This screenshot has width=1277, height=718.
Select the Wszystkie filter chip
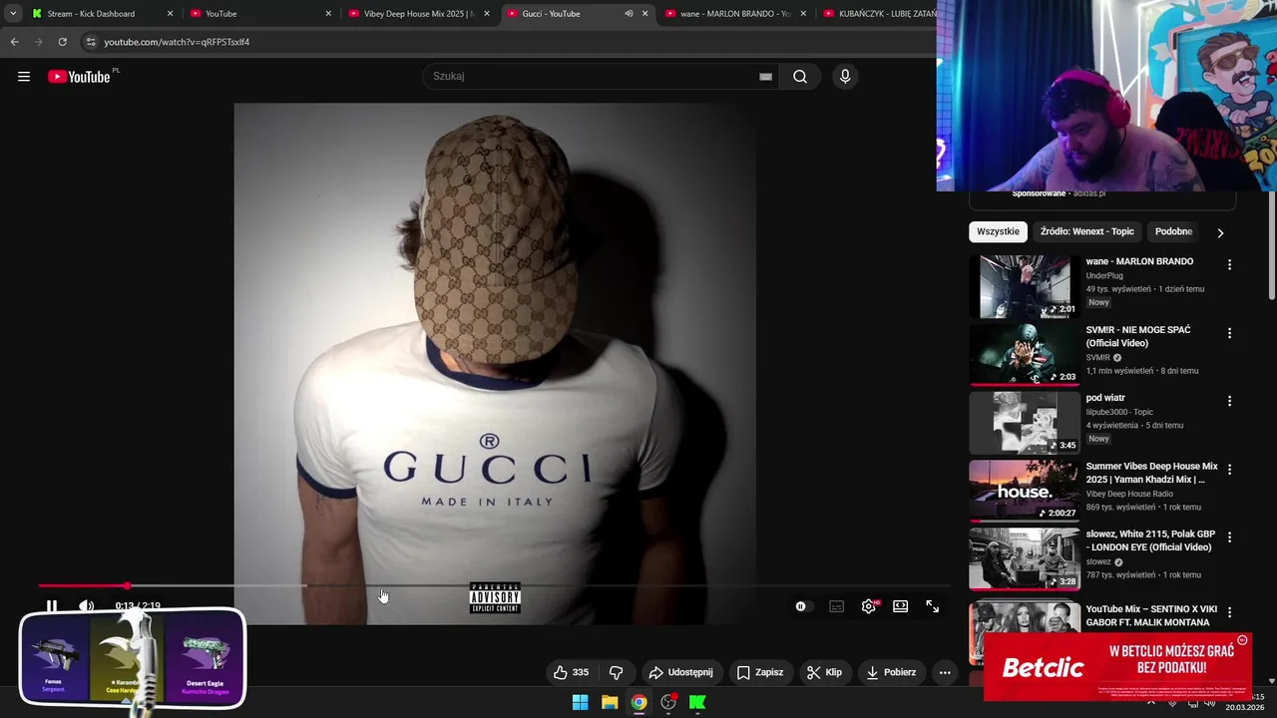tap(999, 231)
